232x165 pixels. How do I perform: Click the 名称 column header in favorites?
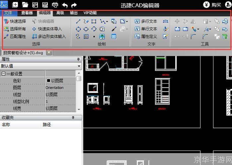click(20, 125)
